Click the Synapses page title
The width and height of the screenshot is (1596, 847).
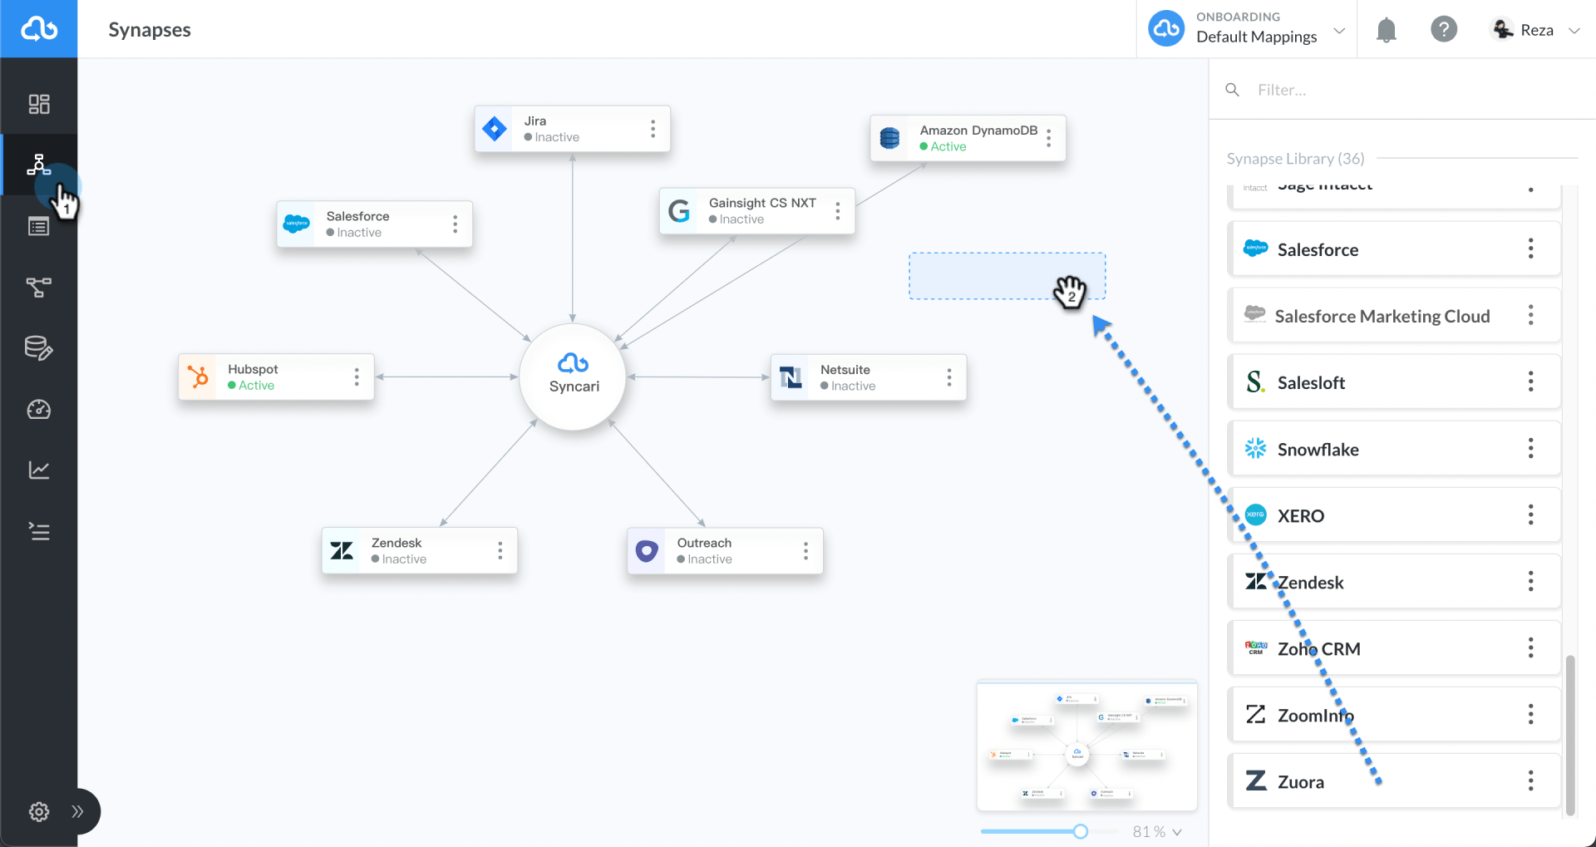click(x=150, y=30)
